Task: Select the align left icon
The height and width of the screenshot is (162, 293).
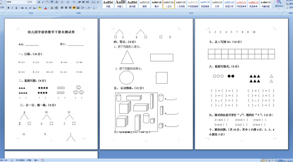Action: (62, 8)
